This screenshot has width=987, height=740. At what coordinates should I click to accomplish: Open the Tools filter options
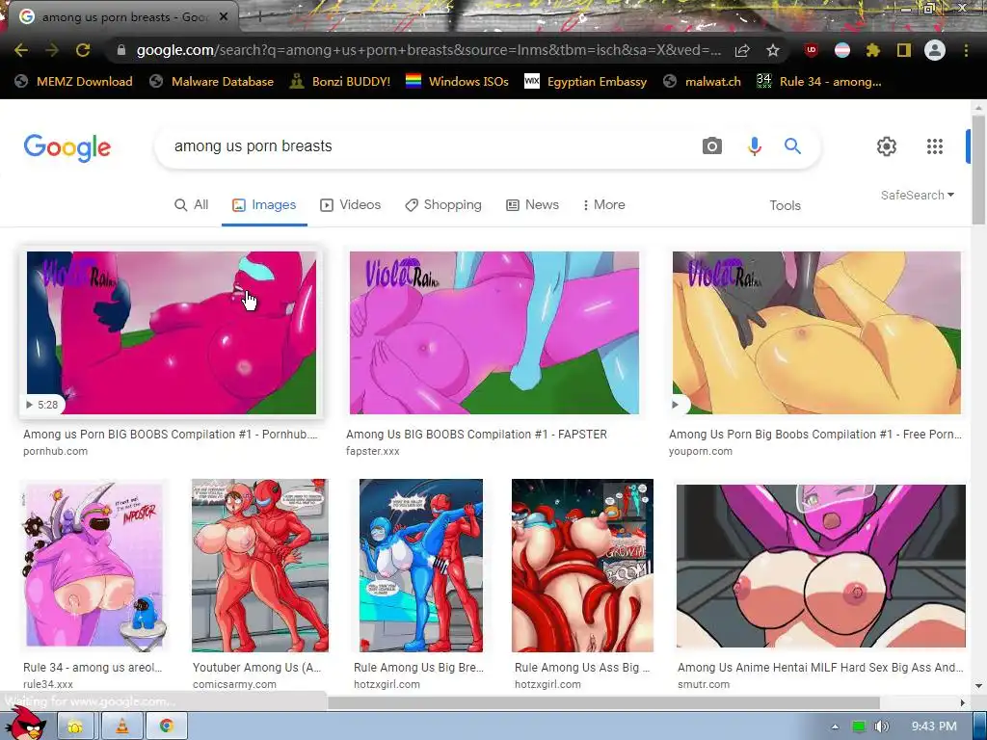785,206
